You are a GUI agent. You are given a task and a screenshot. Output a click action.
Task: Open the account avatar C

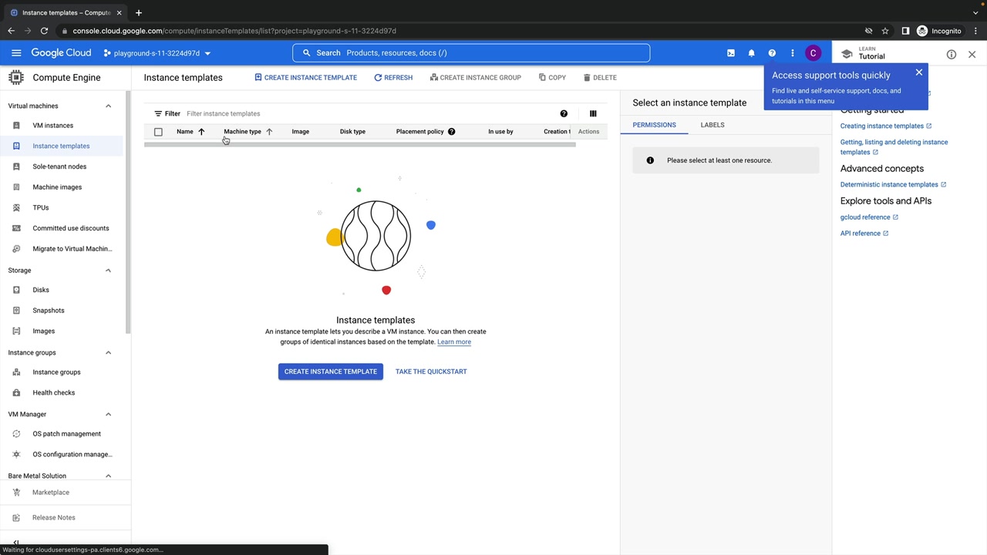(813, 53)
